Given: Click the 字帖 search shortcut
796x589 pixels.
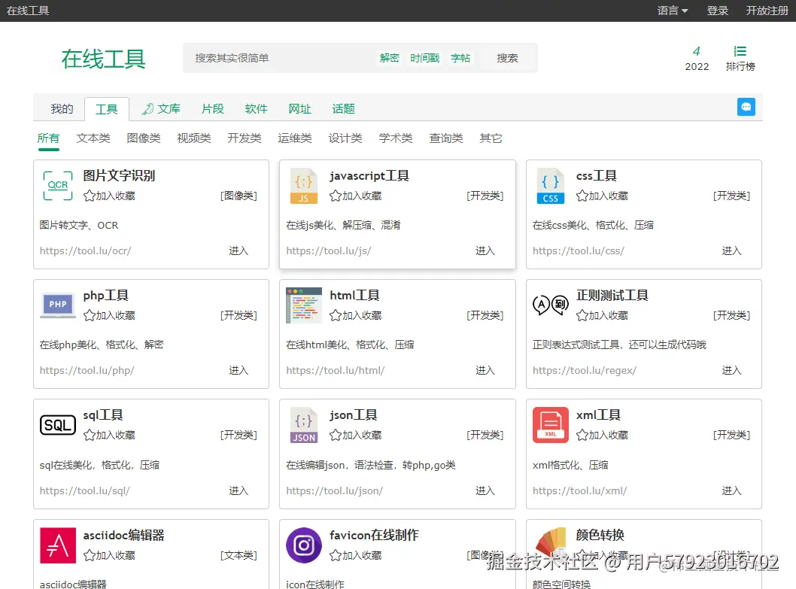Looking at the screenshot, I should [460, 58].
